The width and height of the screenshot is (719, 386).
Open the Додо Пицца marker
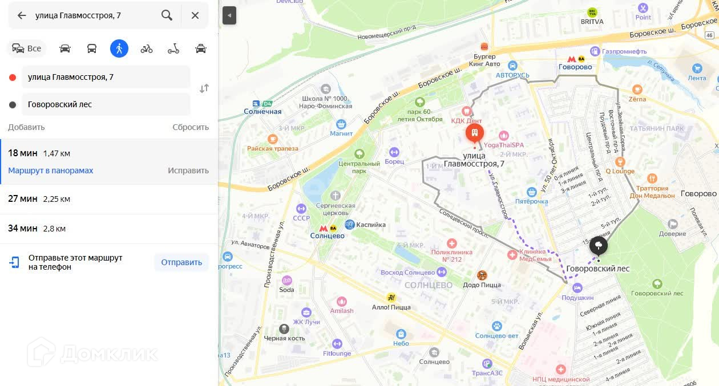coord(482,275)
